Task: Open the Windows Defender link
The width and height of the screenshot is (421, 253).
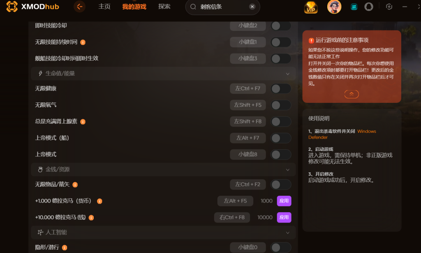Action: click(x=342, y=134)
